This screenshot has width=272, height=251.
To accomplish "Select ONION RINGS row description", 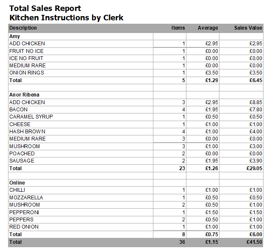I will coord(27,73).
